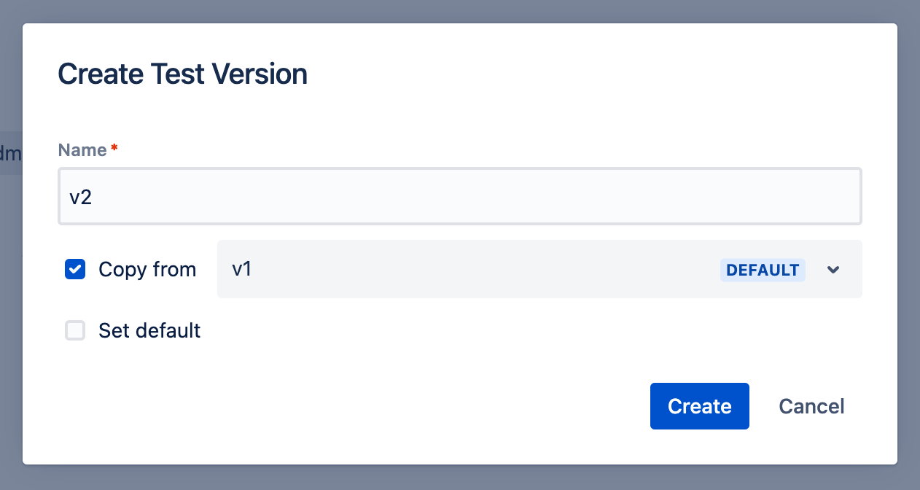
Task: Select the v1 text in source version selector
Action: click(x=242, y=269)
